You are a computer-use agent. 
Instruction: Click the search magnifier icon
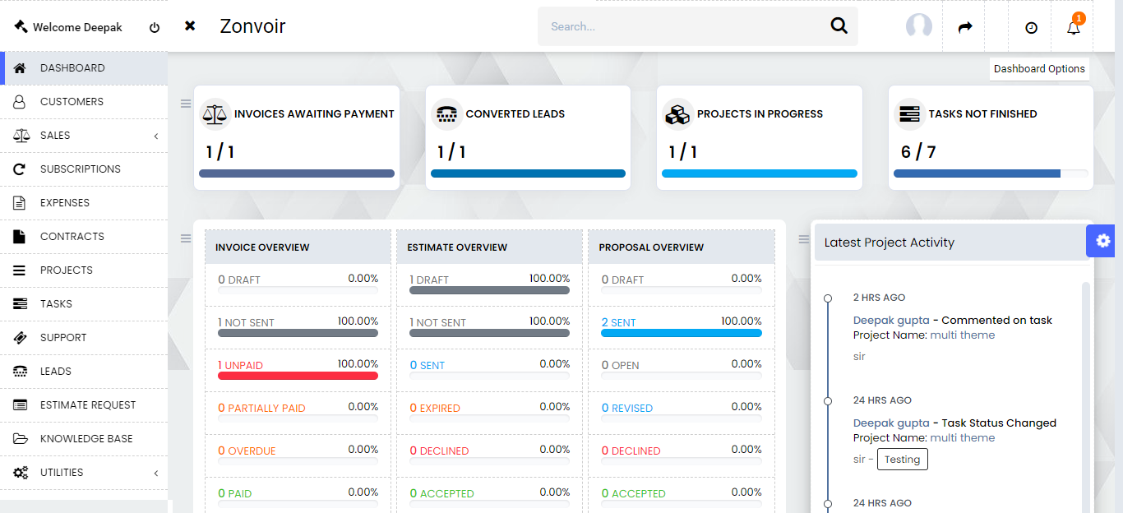point(839,26)
